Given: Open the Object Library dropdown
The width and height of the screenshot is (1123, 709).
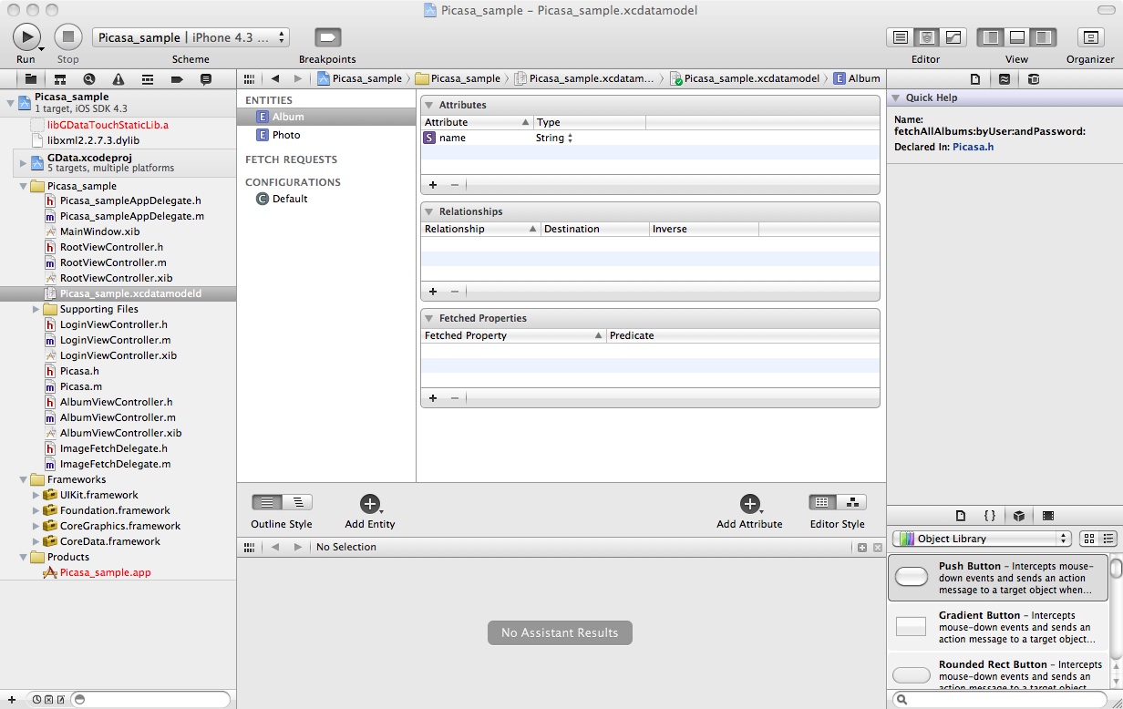Looking at the screenshot, I should [x=981, y=539].
